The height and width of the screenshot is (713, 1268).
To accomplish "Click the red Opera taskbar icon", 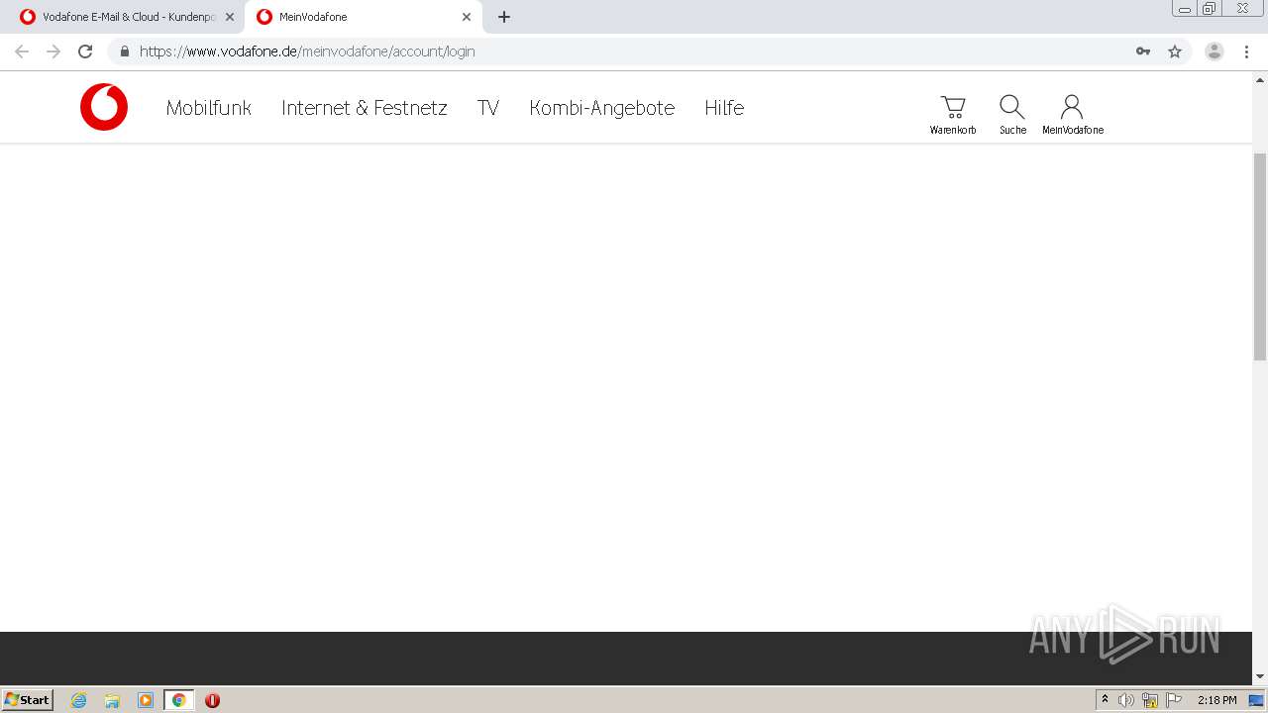I will tap(212, 700).
